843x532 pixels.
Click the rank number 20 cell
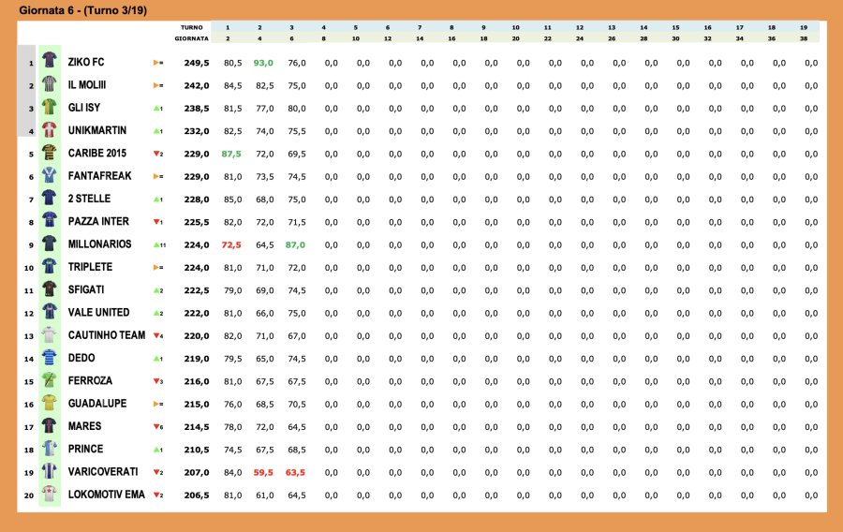coord(29,496)
